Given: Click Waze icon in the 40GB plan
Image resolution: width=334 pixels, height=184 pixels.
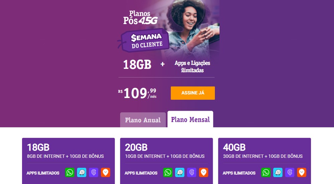Looking at the screenshot, I should click(x=278, y=173).
